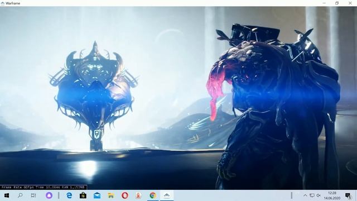Viewport: 357px width, 201px height.
Task: Click the Warframe title bar icon
Action: click(2, 3)
